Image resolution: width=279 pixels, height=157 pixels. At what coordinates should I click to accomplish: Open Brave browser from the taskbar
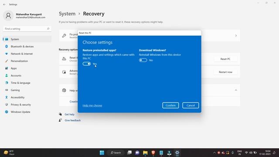153,153
